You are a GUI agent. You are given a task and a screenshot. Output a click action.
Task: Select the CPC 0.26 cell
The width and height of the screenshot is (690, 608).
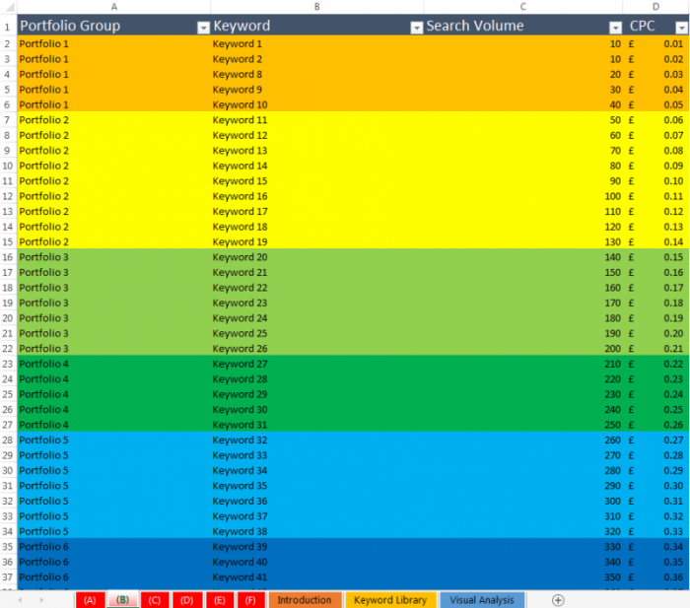point(655,425)
